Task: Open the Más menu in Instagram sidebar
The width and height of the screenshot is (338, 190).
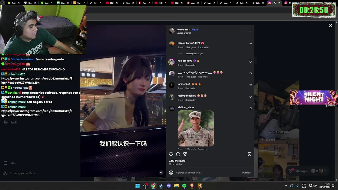Action: pos(10,163)
